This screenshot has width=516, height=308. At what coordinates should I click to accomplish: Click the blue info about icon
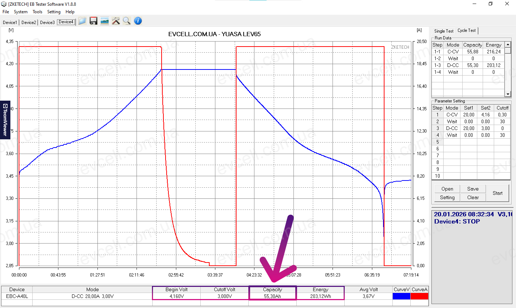pos(138,21)
